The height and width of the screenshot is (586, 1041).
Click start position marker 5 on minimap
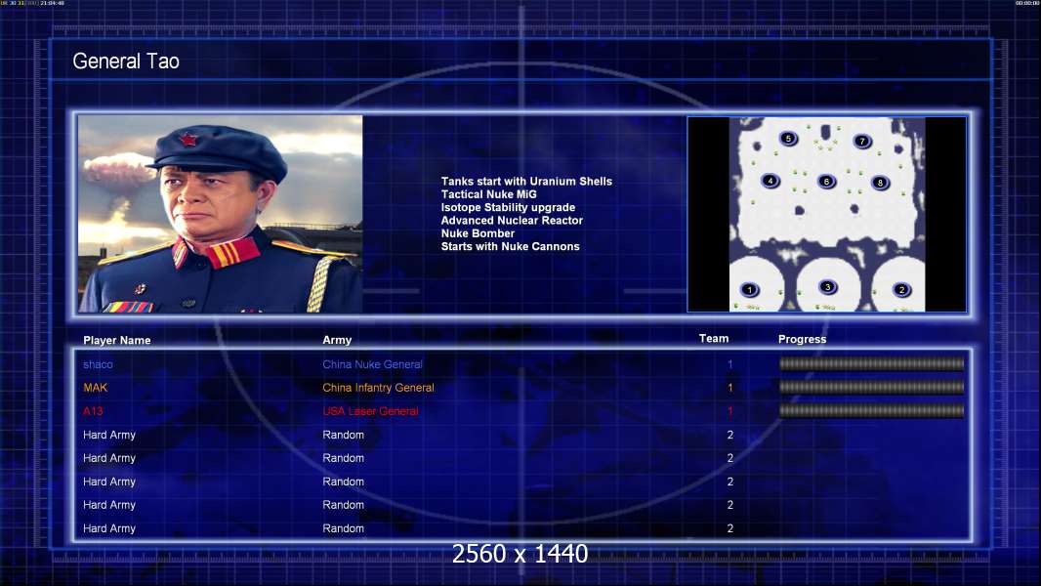click(x=788, y=139)
